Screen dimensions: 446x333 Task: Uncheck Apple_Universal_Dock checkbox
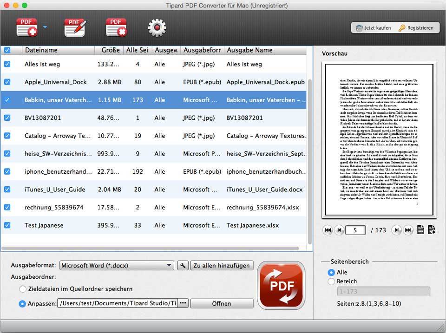(7, 82)
